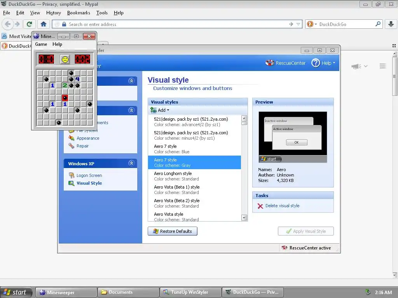Click RescueCenter active in the status bar
This screenshot has width=398, height=298.
point(306,248)
